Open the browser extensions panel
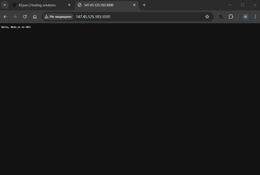Viewport: 260px width, 175px height. click(x=231, y=17)
